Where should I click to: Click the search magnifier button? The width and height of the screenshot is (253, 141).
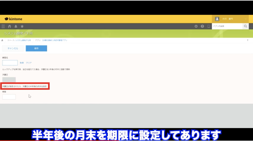point(245,26)
